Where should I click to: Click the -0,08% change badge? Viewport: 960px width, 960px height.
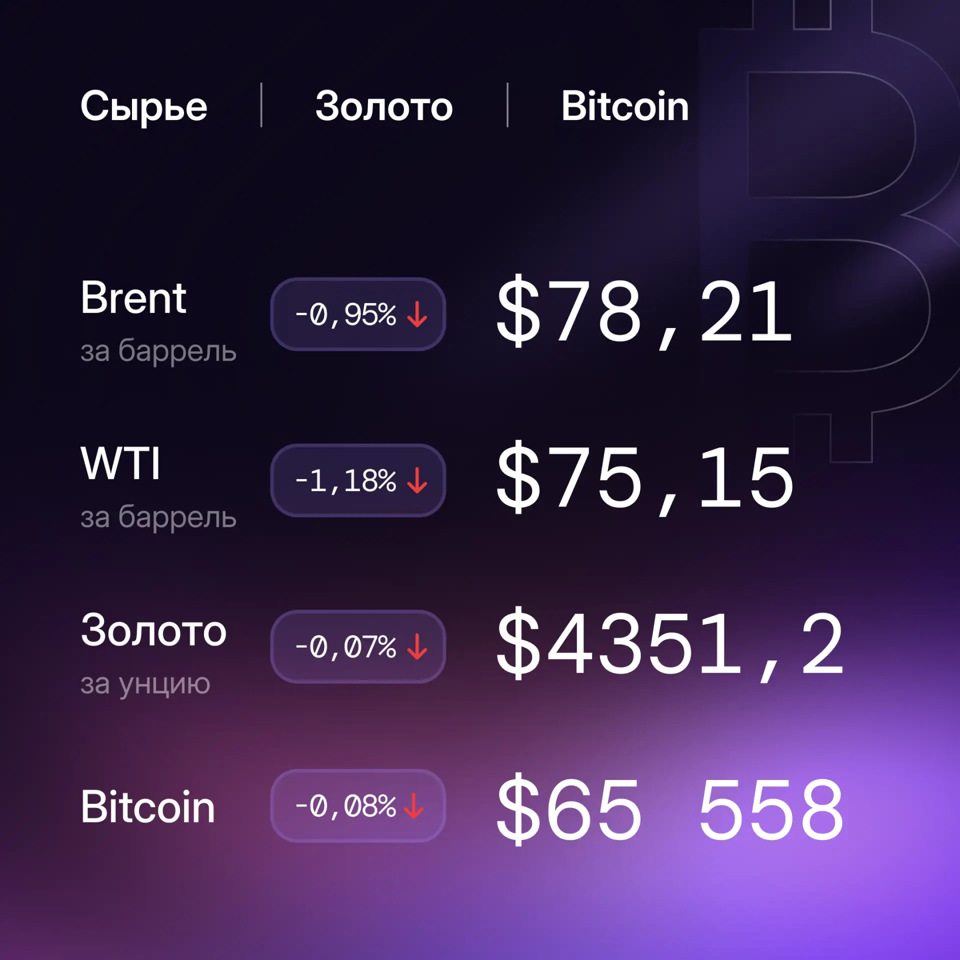point(358,805)
